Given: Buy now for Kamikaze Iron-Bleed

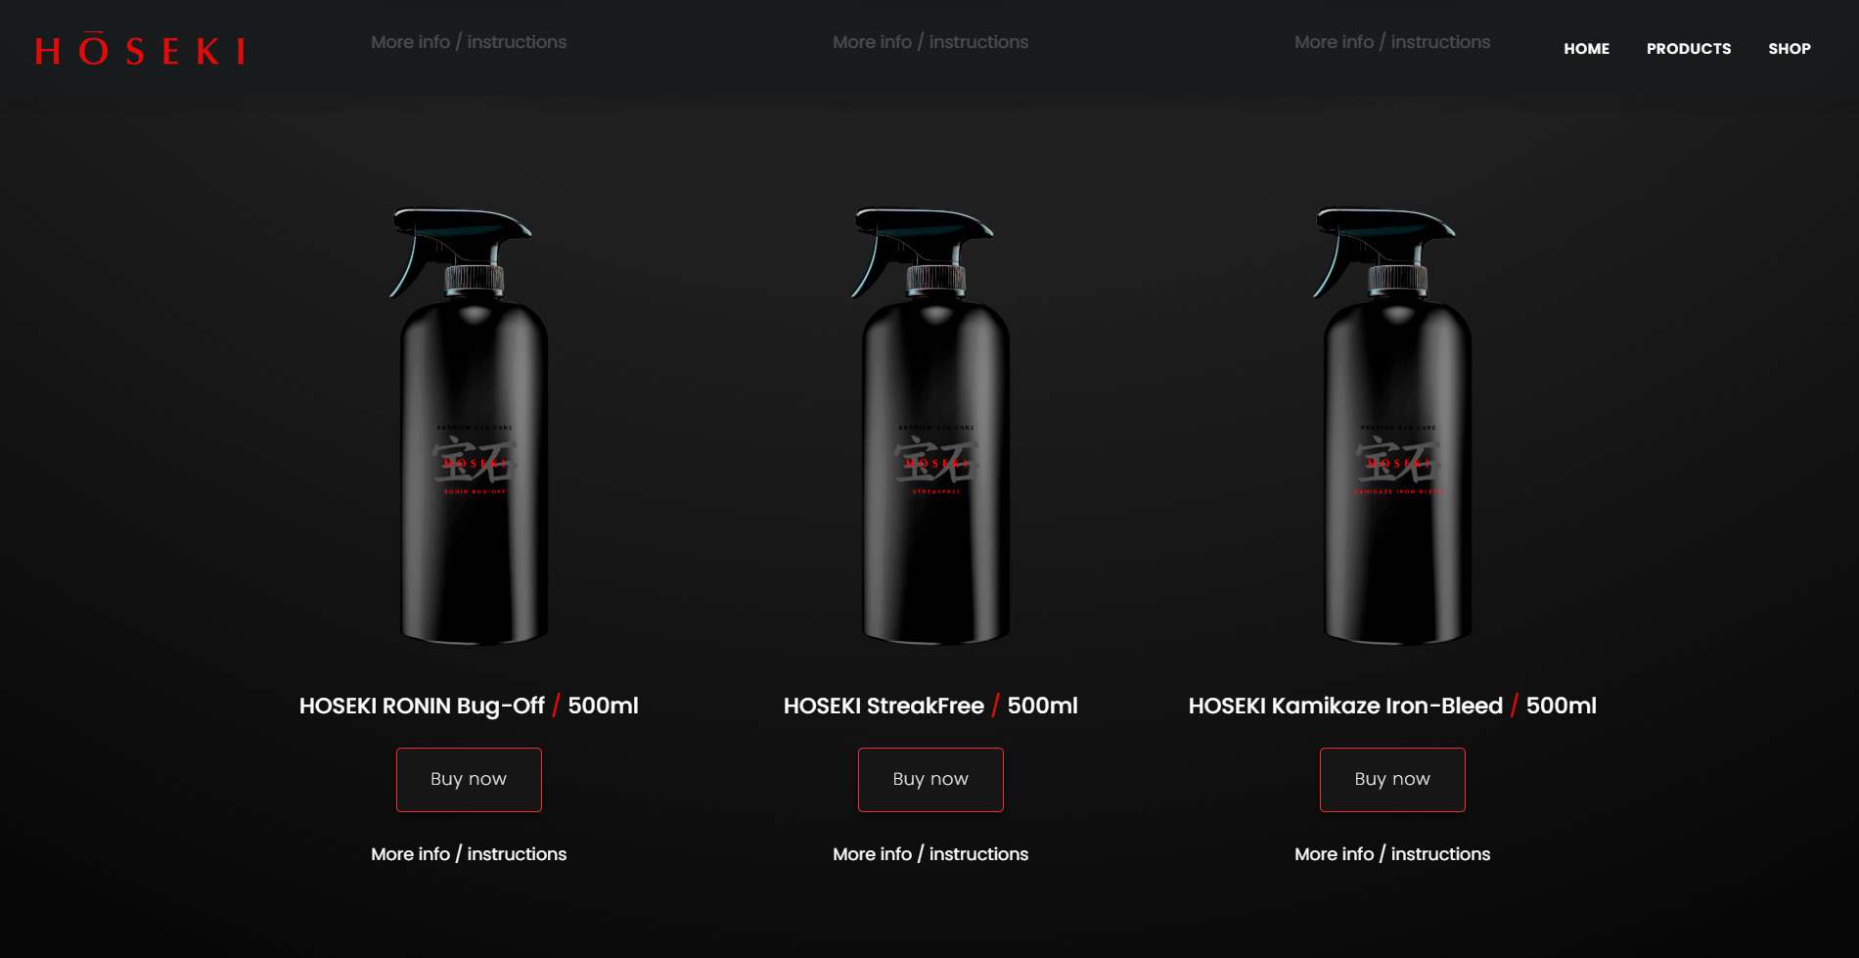Looking at the screenshot, I should pos(1392,779).
